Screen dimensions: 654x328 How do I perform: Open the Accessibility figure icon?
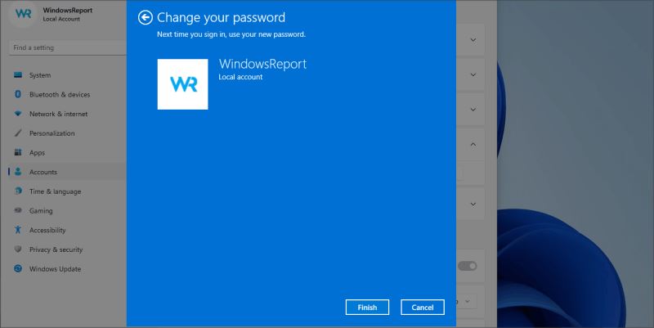[18, 230]
